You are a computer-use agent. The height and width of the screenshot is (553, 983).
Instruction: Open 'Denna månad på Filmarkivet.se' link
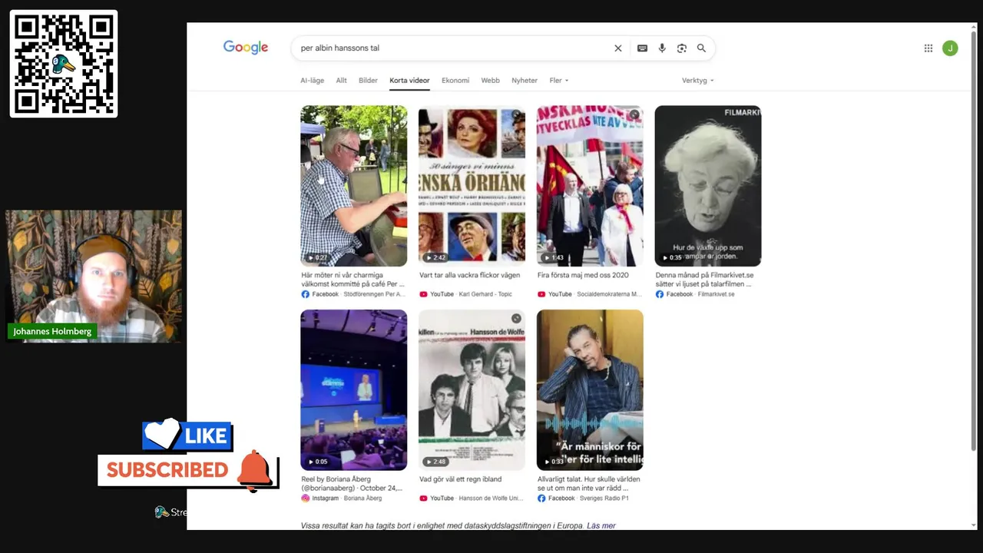coord(704,280)
